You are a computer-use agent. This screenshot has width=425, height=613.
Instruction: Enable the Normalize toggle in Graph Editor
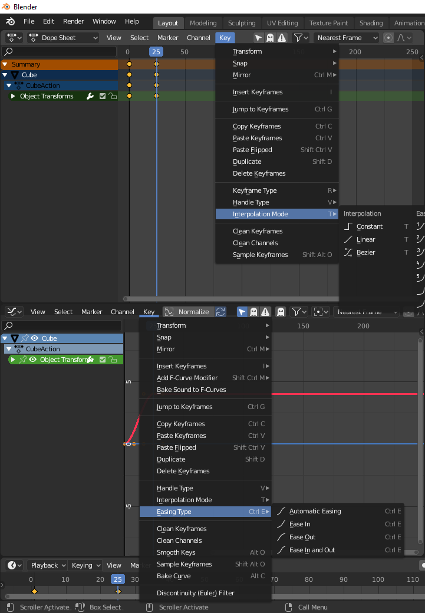click(189, 312)
